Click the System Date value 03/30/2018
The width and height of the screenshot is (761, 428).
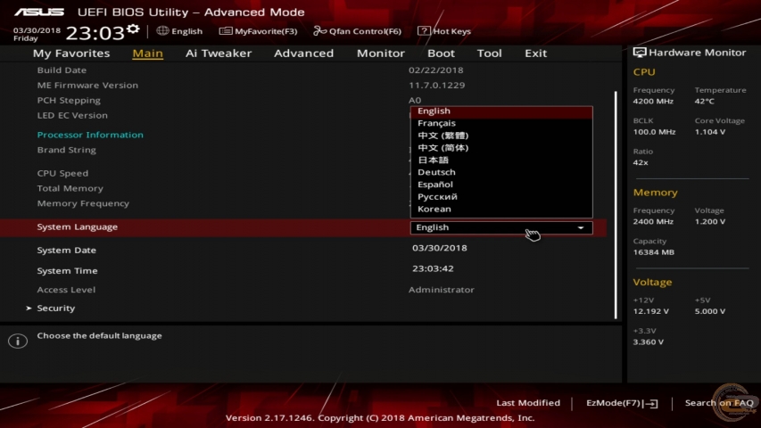tap(440, 248)
